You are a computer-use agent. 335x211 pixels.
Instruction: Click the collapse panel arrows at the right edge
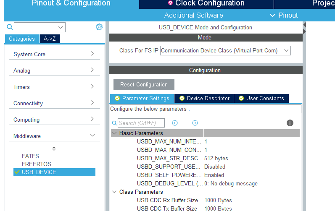coord(304,28)
